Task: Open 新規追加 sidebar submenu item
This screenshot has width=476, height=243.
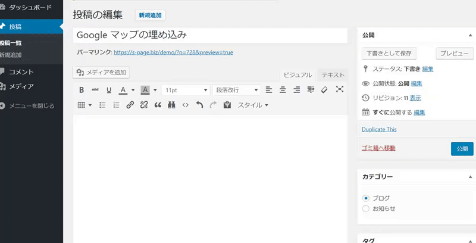Action: click(x=11, y=55)
